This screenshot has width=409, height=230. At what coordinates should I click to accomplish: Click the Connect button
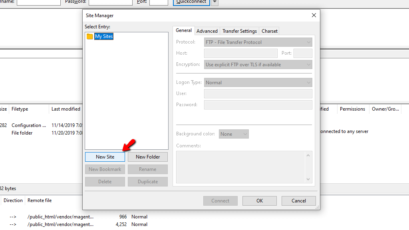[x=220, y=201]
